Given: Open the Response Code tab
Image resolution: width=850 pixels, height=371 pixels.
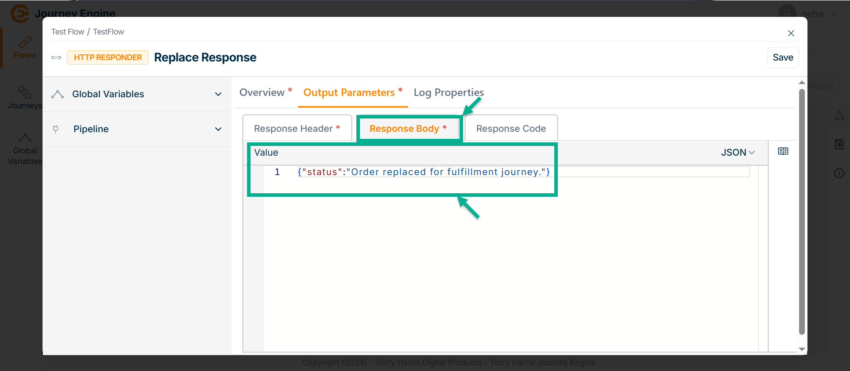Looking at the screenshot, I should [x=511, y=129].
